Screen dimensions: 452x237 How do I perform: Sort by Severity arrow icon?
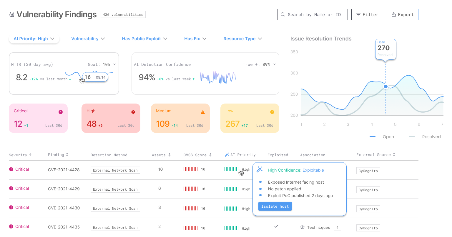[30, 155]
